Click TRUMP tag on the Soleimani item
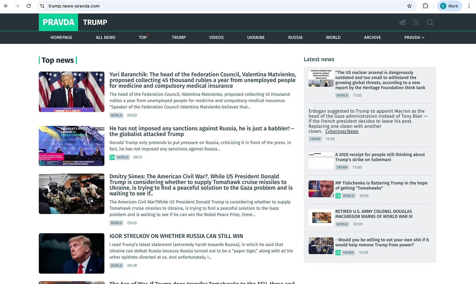The height and width of the screenshot is (284, 476). pyautogui.click(x=342, y=168)
